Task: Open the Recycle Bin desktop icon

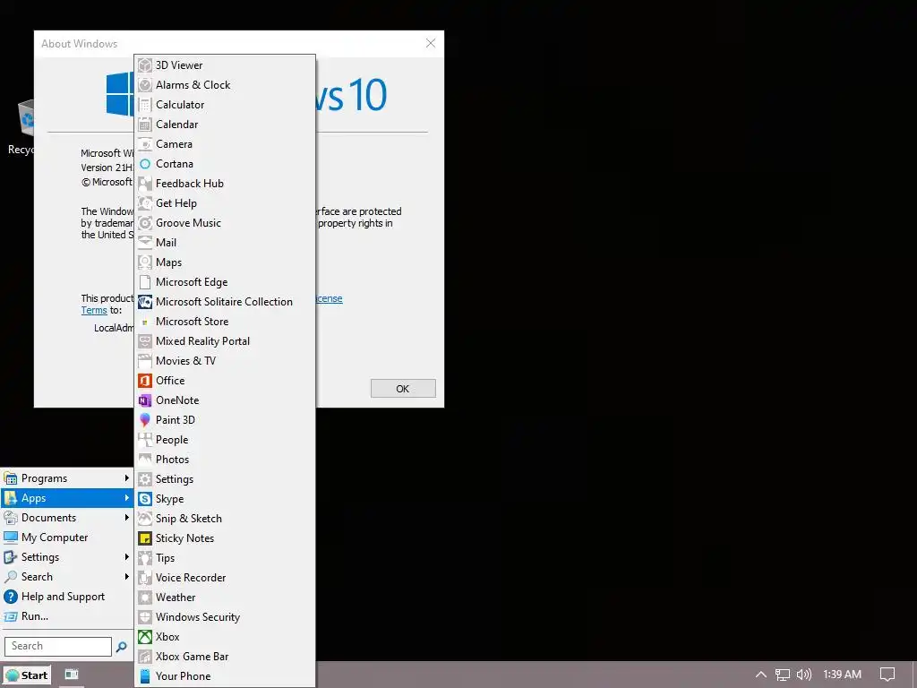Action: [x=23, y=127]
